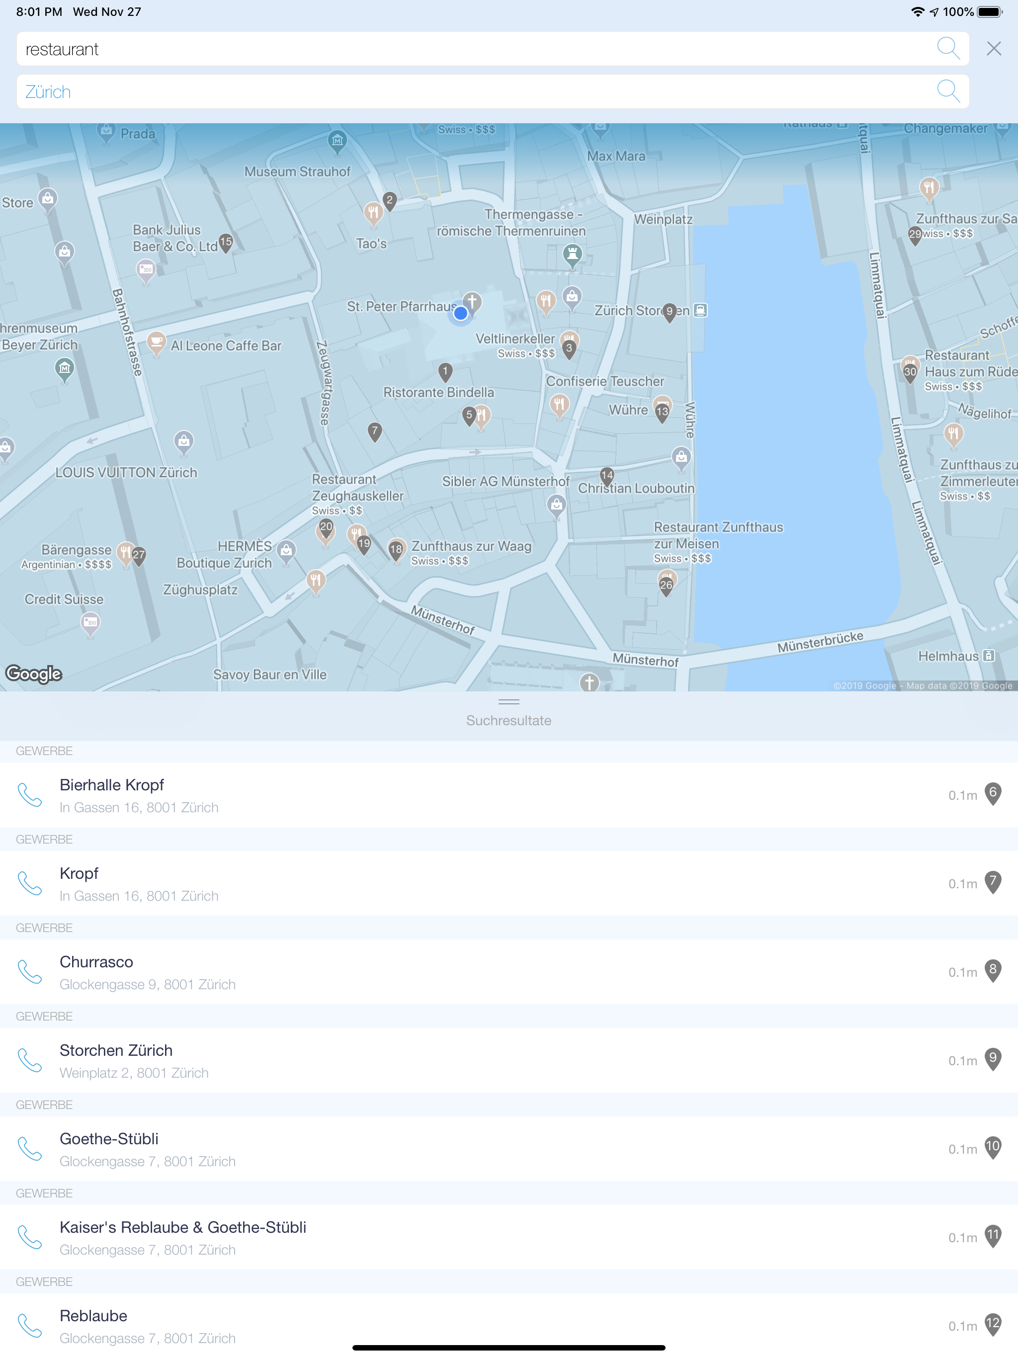Click into the restaurant search field

430,49
